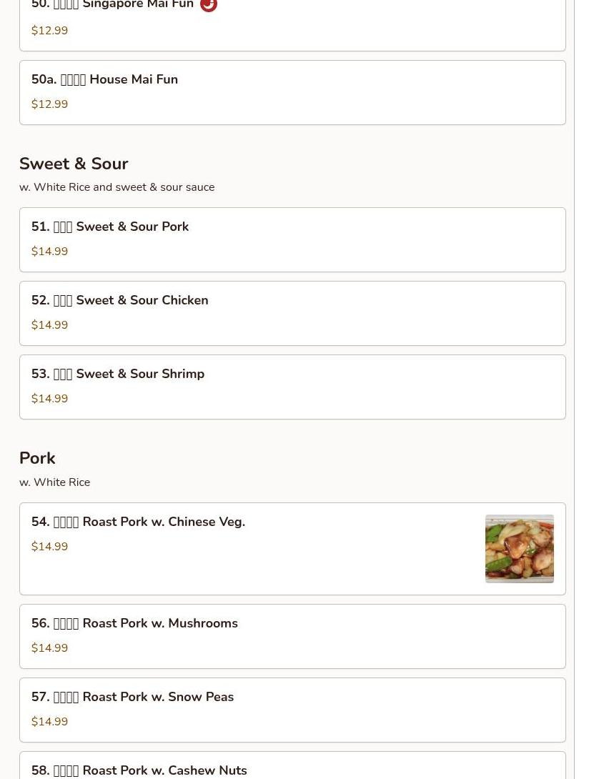Click $14.99 price of Roast Pork w. Mushrooms
The image size is (589, 779).
click(49, 647)
